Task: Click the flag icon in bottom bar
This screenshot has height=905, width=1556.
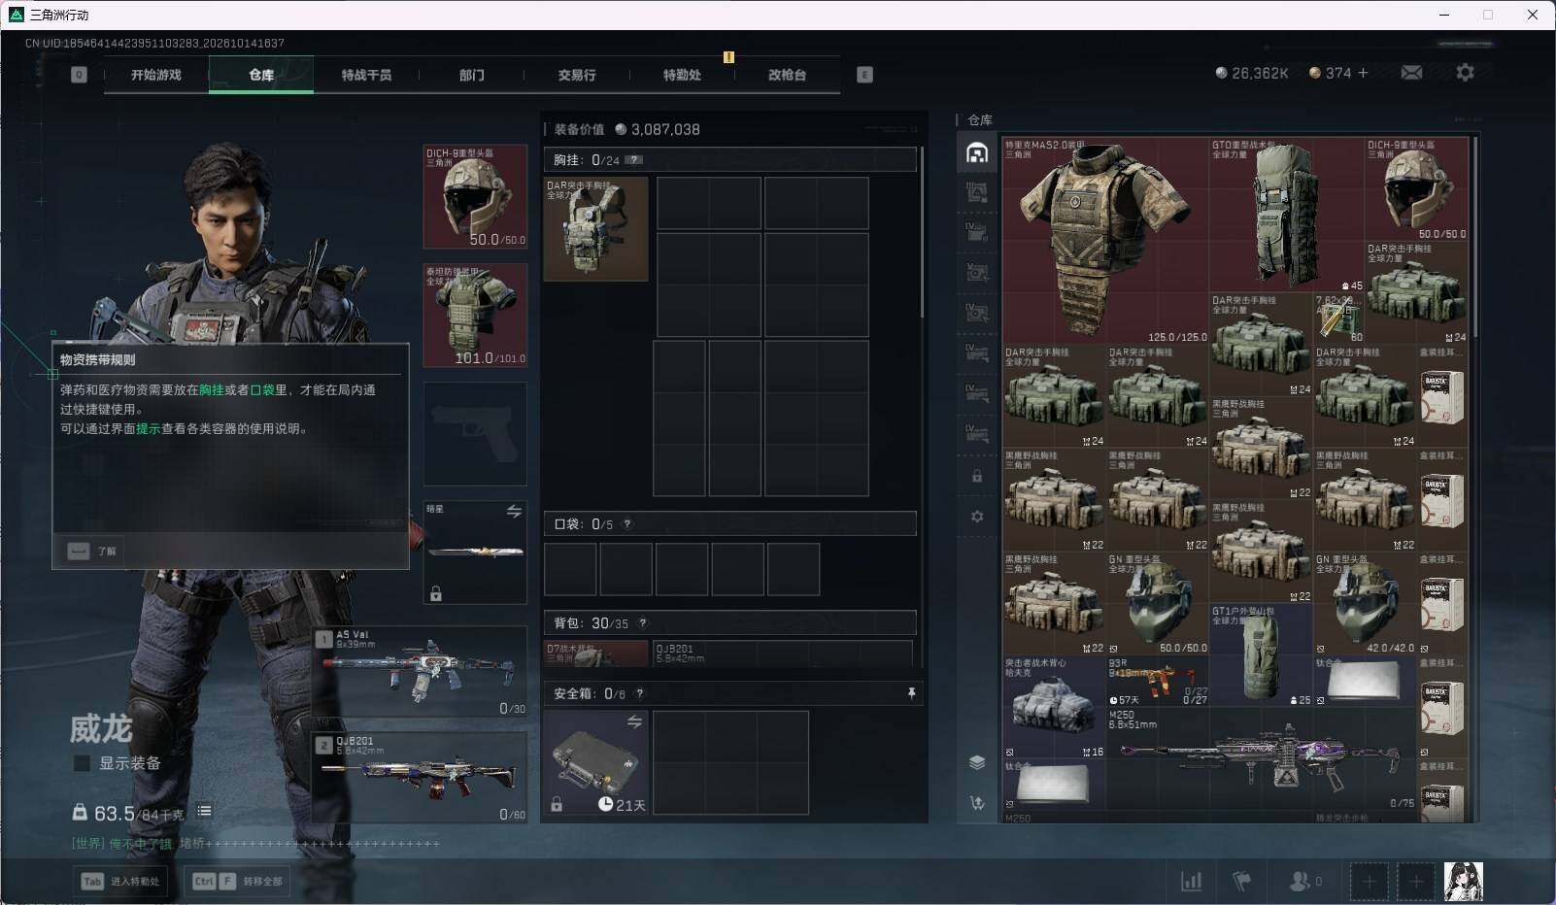Action: (x=1241, y=881)
